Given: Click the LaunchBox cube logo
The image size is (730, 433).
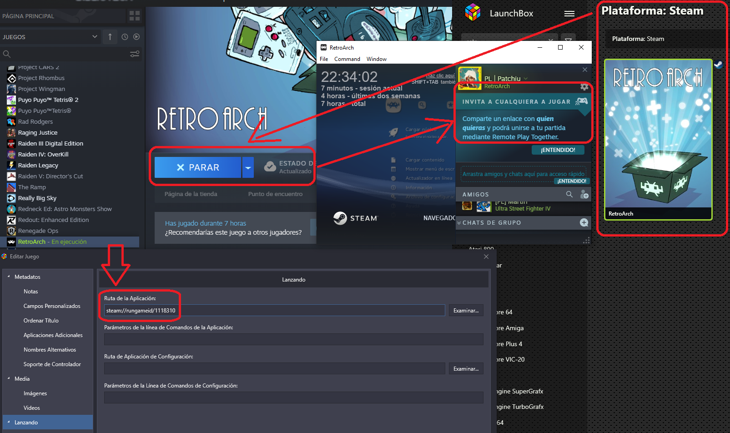Looking at the screenshot, I should [x=473, y=13].
